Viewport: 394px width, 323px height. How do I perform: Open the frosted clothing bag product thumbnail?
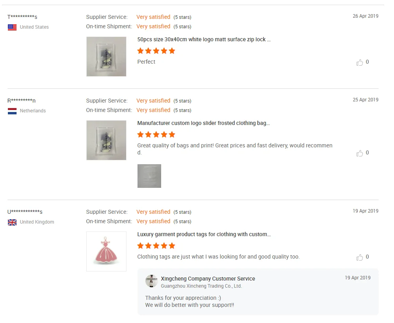click(x=106, y=140)
